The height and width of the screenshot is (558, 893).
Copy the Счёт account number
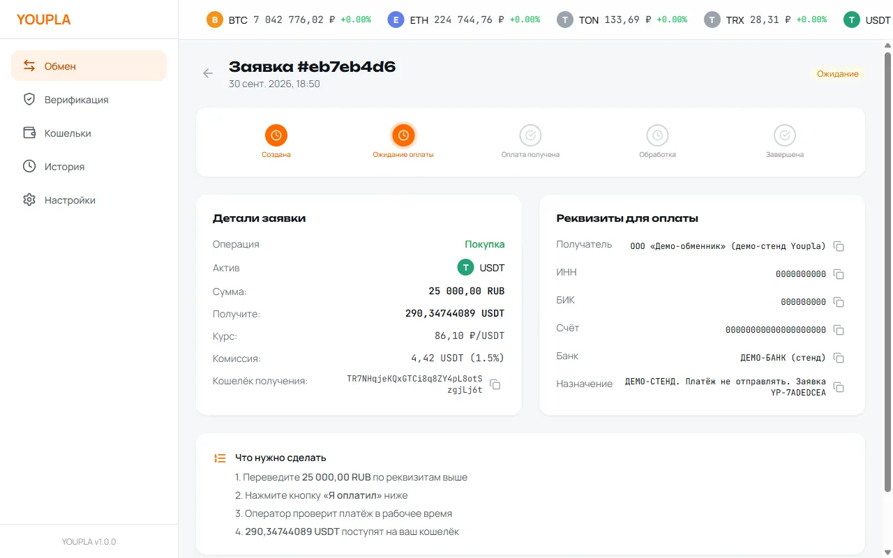pyautogui.click(x=839, y=330)
